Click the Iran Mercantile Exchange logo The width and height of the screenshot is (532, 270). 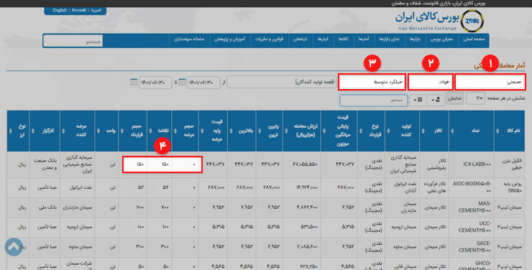(440, 20)
